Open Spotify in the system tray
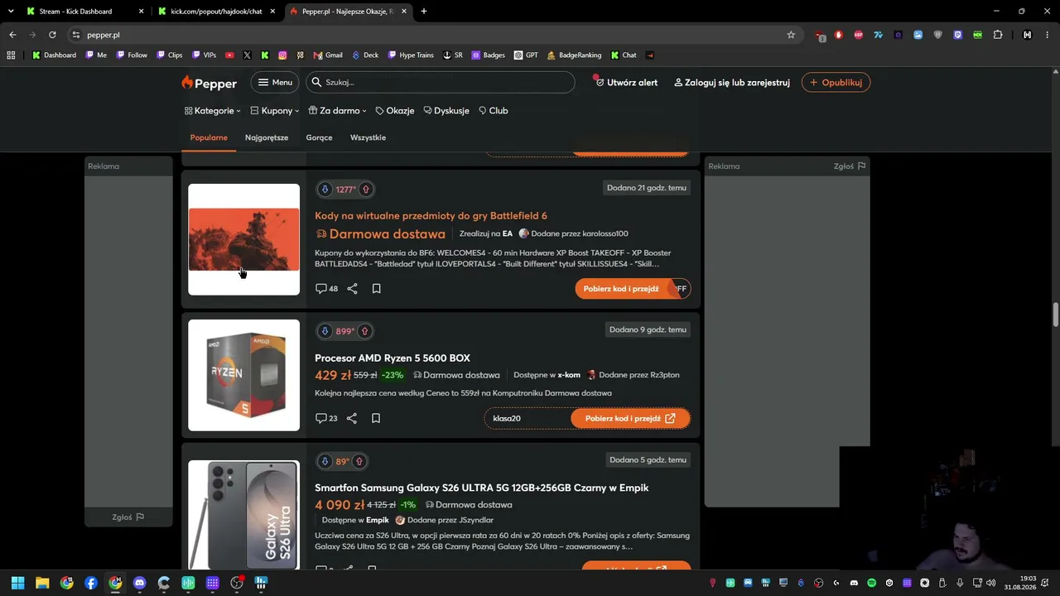The image size is (1060, 596). pos(871,583)
